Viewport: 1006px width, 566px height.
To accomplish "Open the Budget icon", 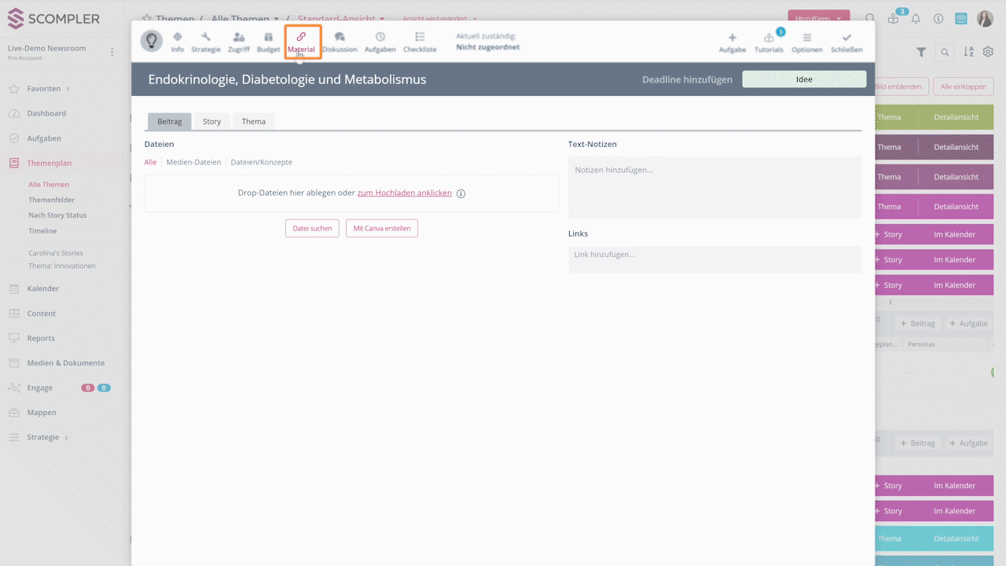I will 268,37.
